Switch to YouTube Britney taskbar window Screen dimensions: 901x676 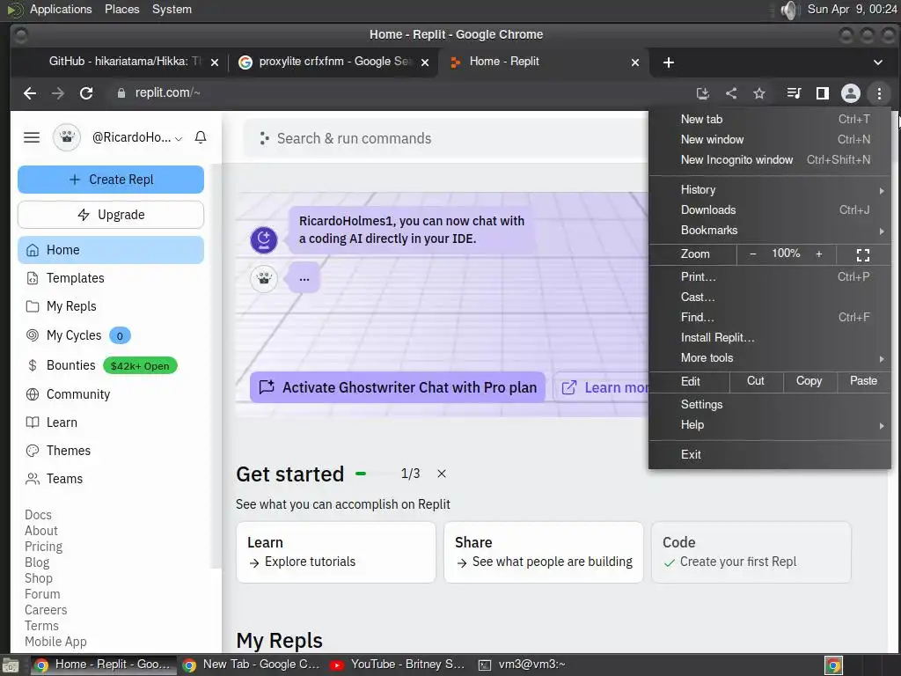point(398,665)
